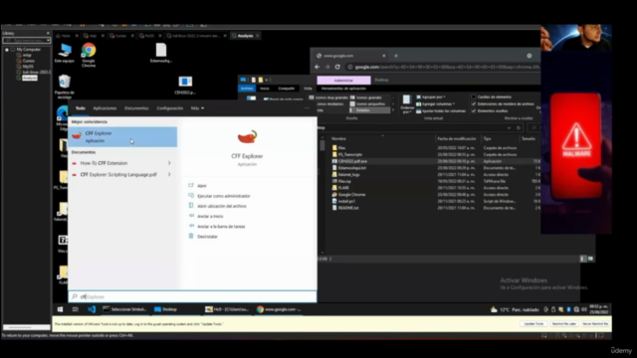Viewport: 637px width, 358px height.
Task: Open the Agregar columnas dropdown
Action: [x=436, y=103]
